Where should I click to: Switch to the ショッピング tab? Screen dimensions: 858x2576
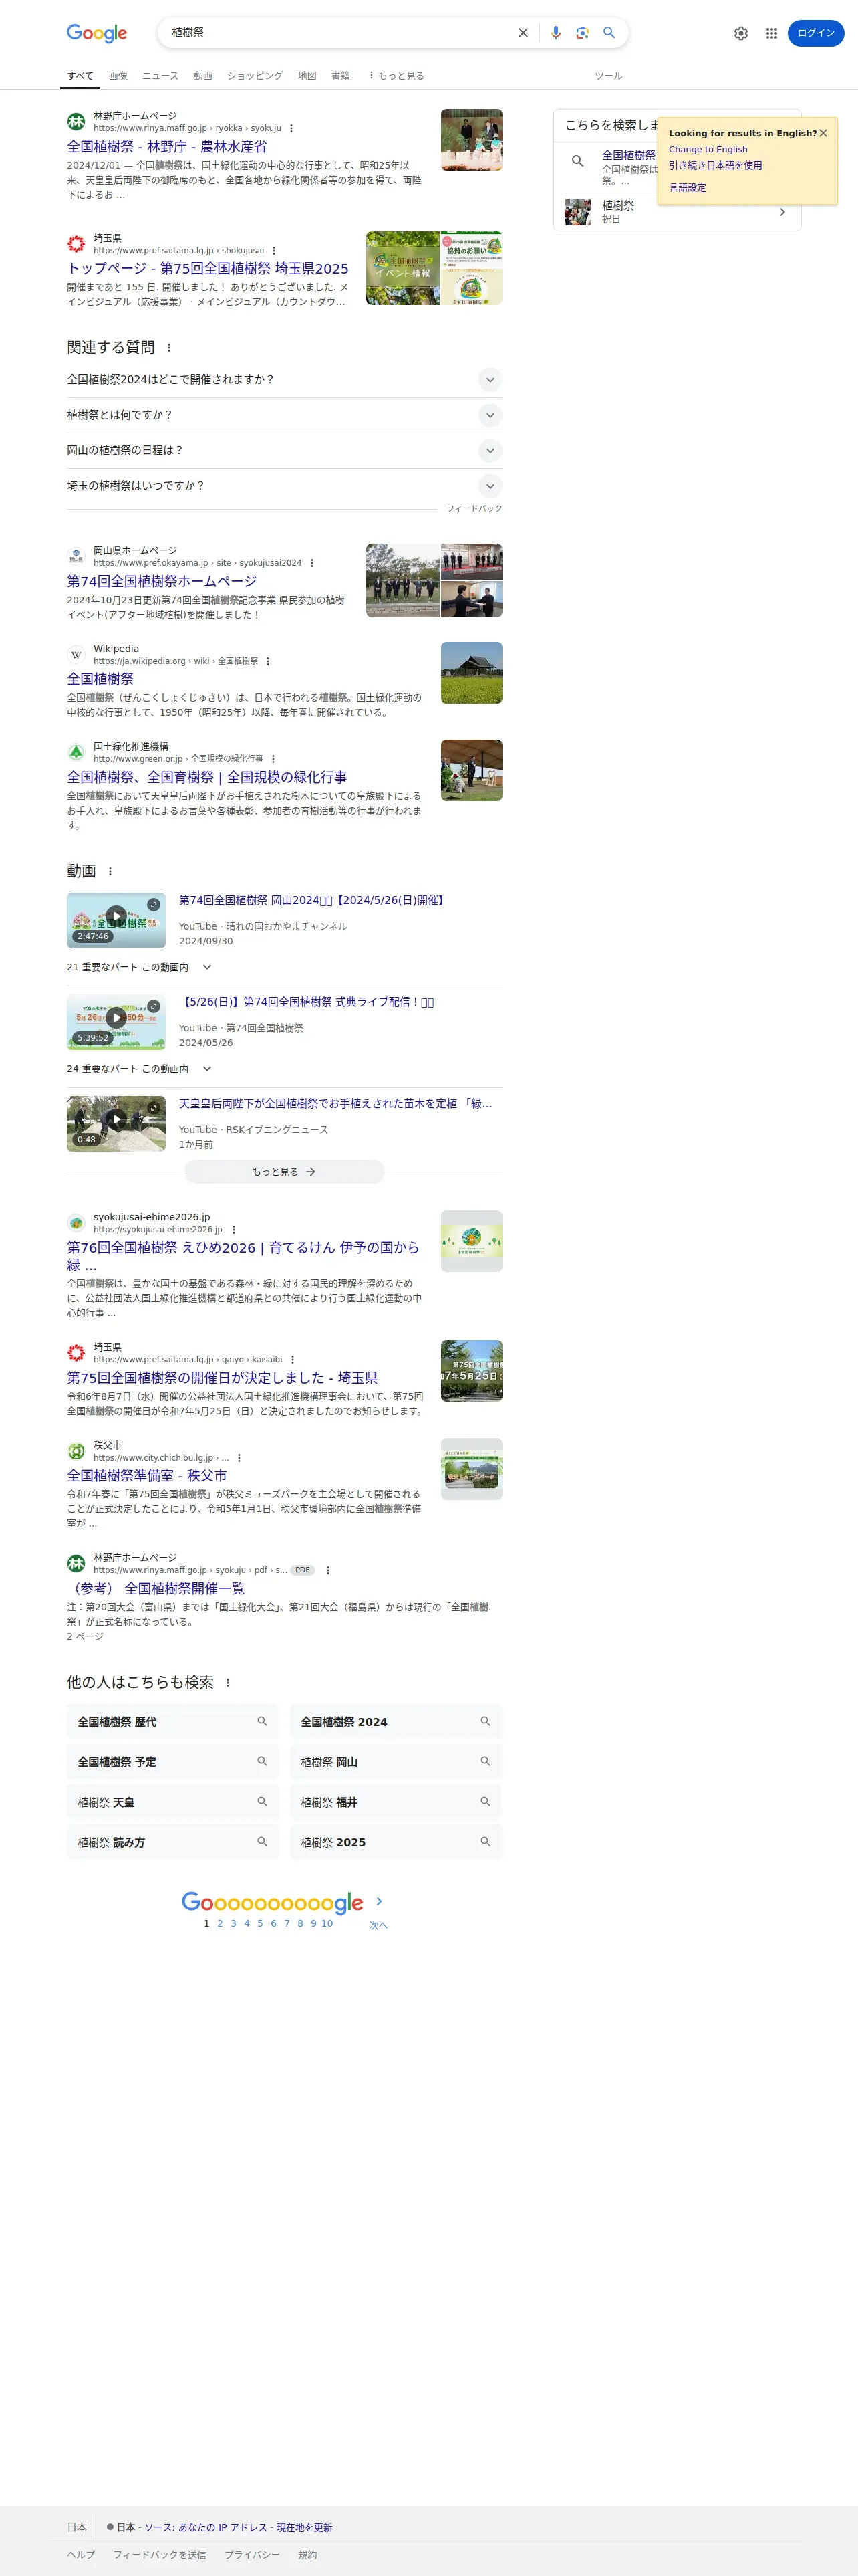[x=255, y=76]
